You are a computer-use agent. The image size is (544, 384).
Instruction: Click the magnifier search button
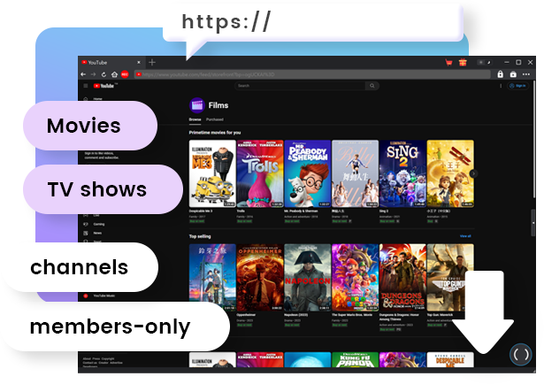(x=372, y=86)
